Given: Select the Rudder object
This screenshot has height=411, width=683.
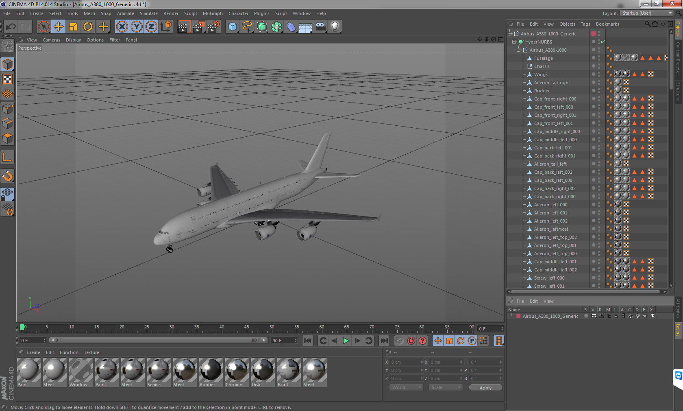Looking at the screenshot, I should pyautogui.click(x=542, y=91).
